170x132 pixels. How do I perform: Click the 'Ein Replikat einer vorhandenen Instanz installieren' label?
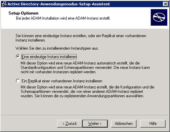click(x=62, y=81)
